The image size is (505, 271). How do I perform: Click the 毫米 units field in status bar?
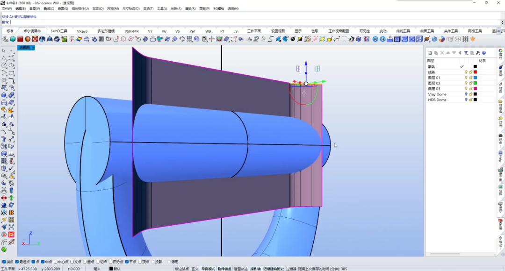(x=97, y=269)
